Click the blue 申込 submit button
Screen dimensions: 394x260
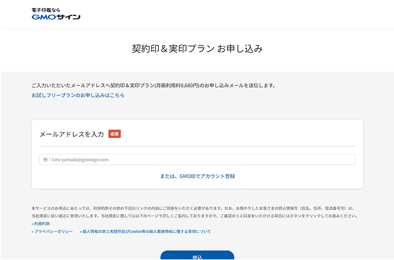point(197,255)
